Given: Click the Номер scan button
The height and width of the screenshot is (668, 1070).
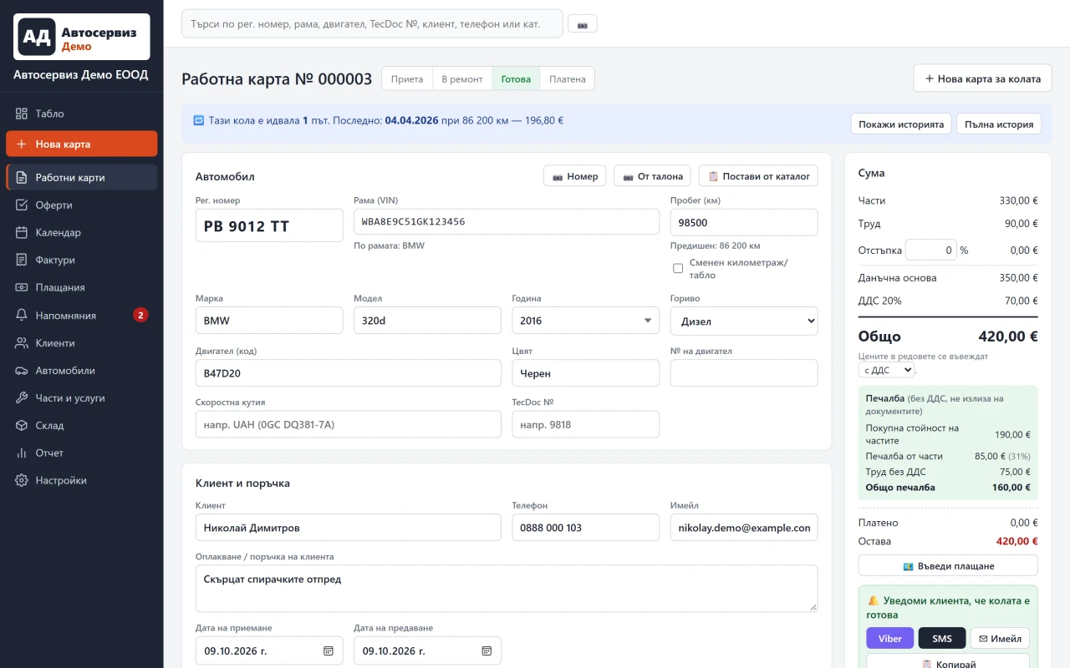Looking at the screenshot, I should click(x=575, y=176).
